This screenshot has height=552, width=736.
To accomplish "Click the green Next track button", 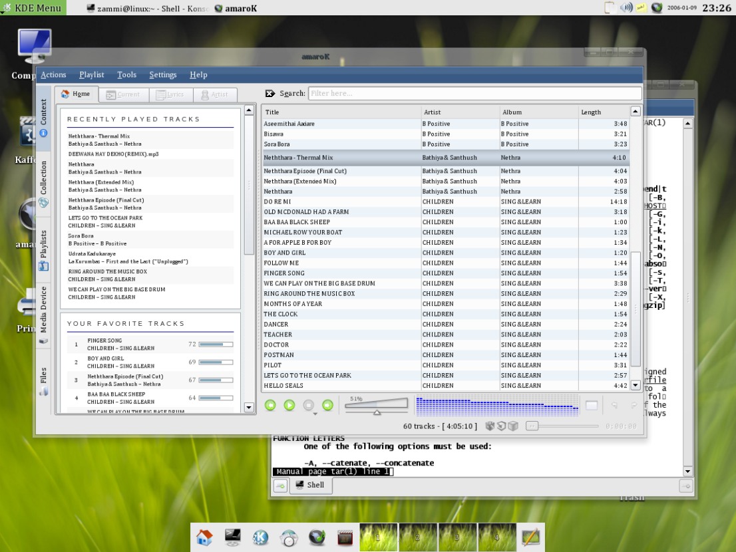I will coord(327,405).
